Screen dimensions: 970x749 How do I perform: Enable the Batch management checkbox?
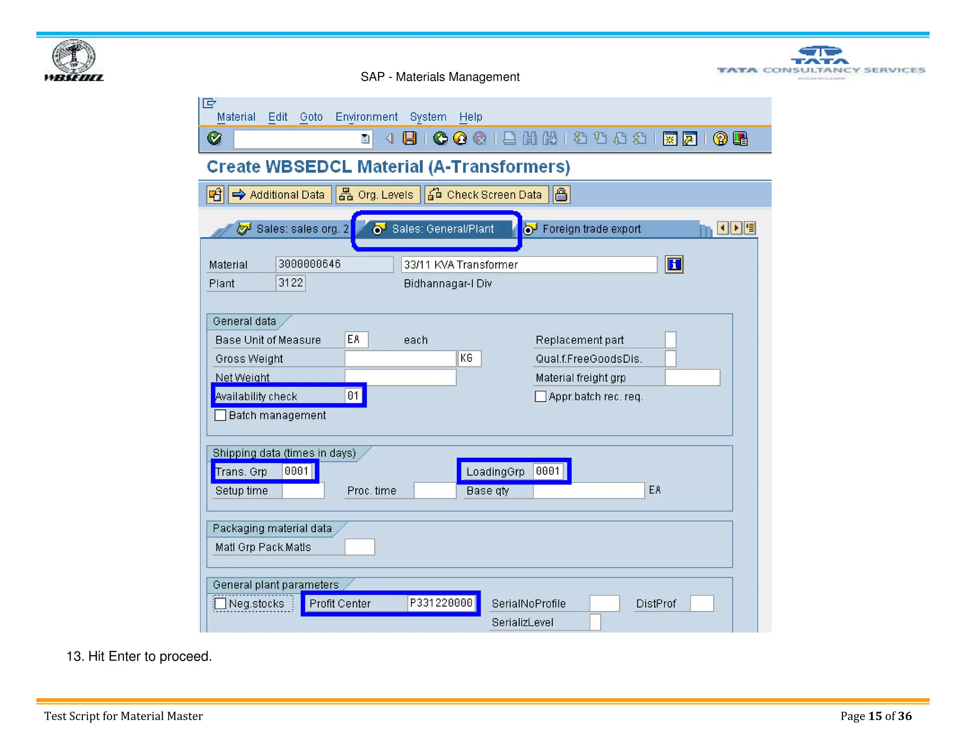pos(220,415)
